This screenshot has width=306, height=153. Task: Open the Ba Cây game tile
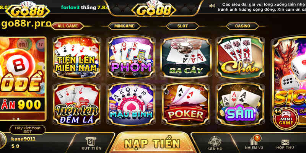[x=186, y=57]
